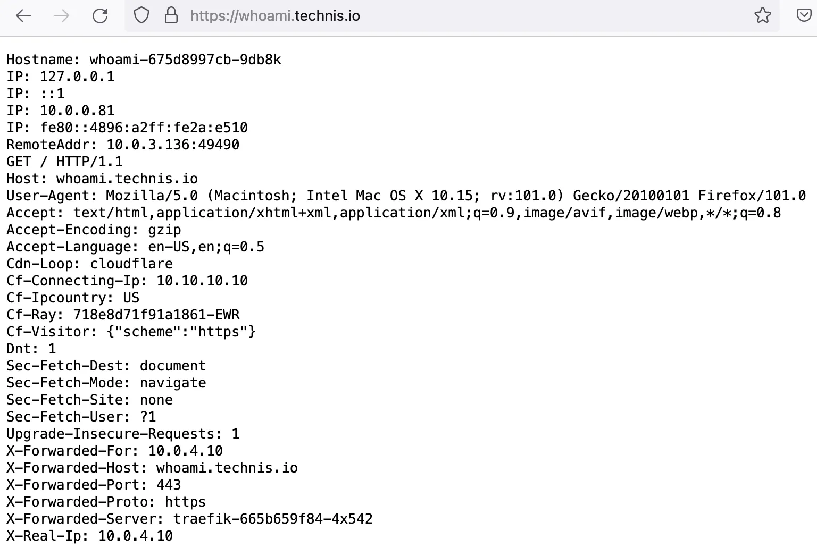Click the RemoteAddr line showing 10.0.3.136:49490
The width and height of the screenshot is (817, 556).
pos(123,144)
